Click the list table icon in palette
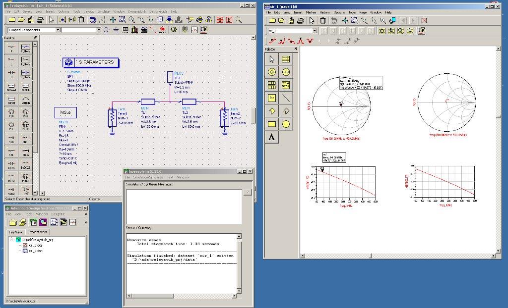The width and height of the screenshot is (508, 308). (x=272, y=85)
